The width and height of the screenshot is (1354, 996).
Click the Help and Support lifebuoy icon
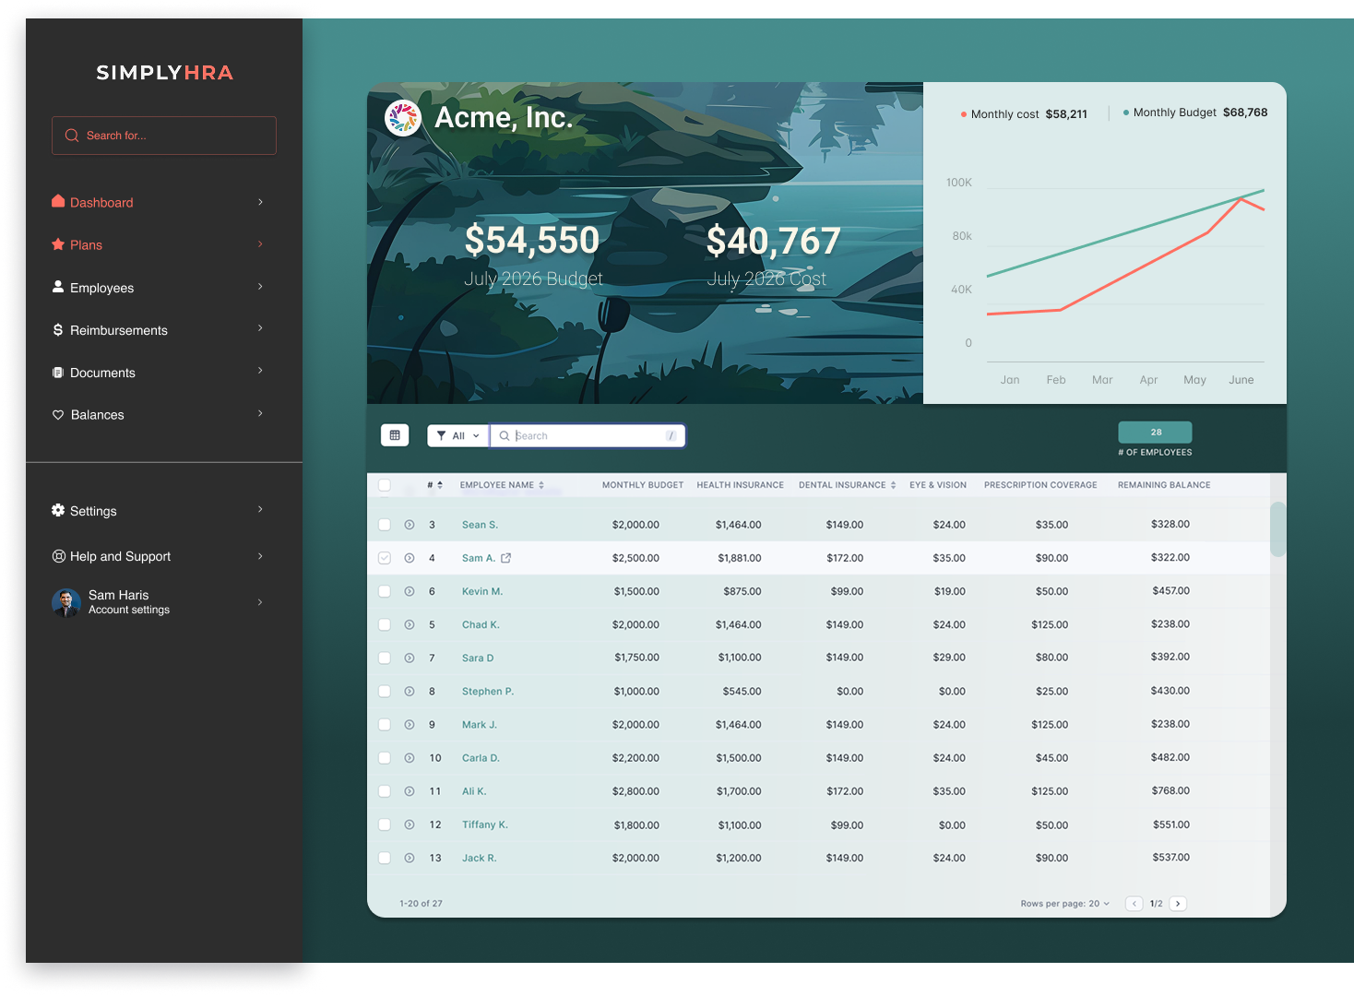coord(59,556)
